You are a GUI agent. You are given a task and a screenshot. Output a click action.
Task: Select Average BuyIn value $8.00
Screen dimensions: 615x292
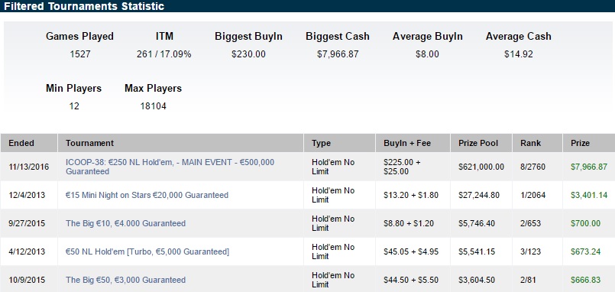427,54
